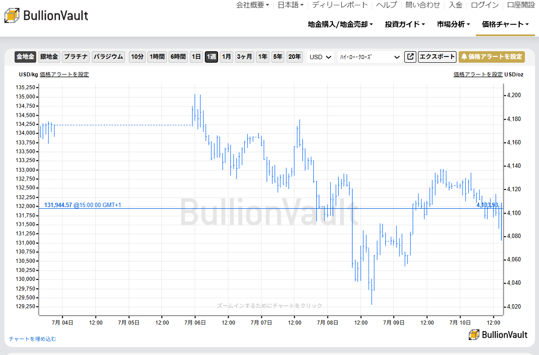
Task: Set chart range to 6時間
Action: tap(178, 57)
